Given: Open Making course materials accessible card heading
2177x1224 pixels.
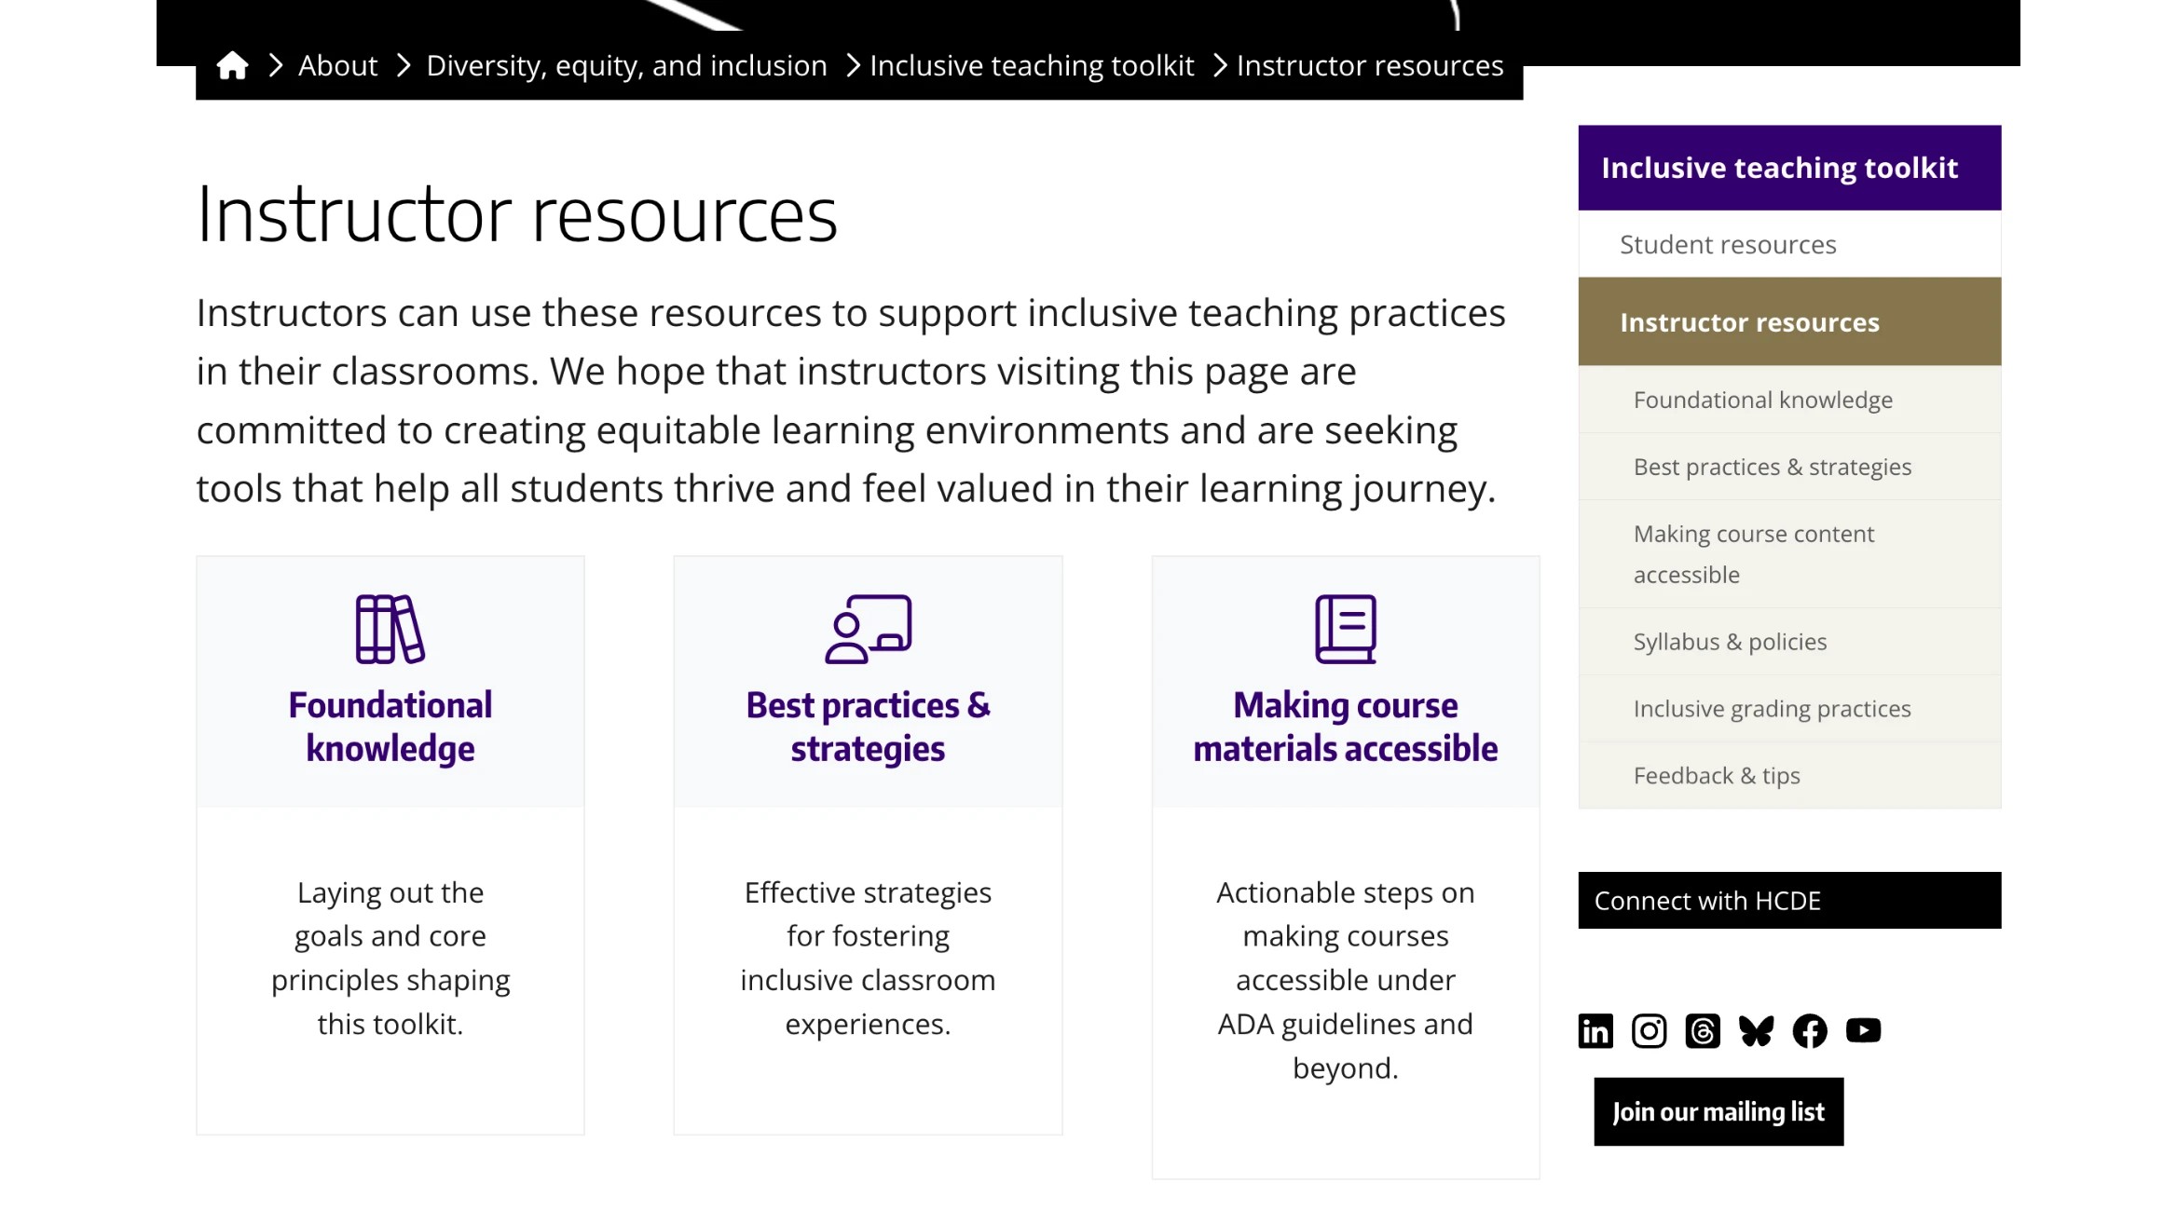Looking at the screenshot, I should pos(1345,727).
